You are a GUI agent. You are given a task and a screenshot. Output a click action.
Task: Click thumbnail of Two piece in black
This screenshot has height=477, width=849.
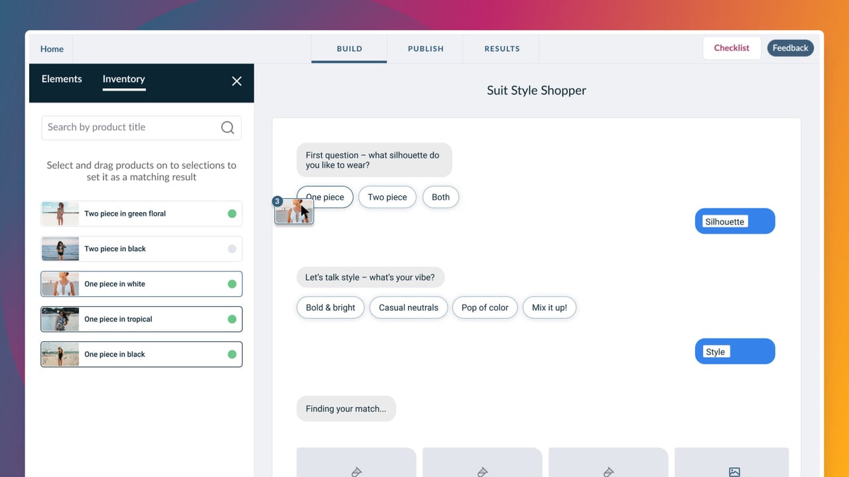point(60,249)
